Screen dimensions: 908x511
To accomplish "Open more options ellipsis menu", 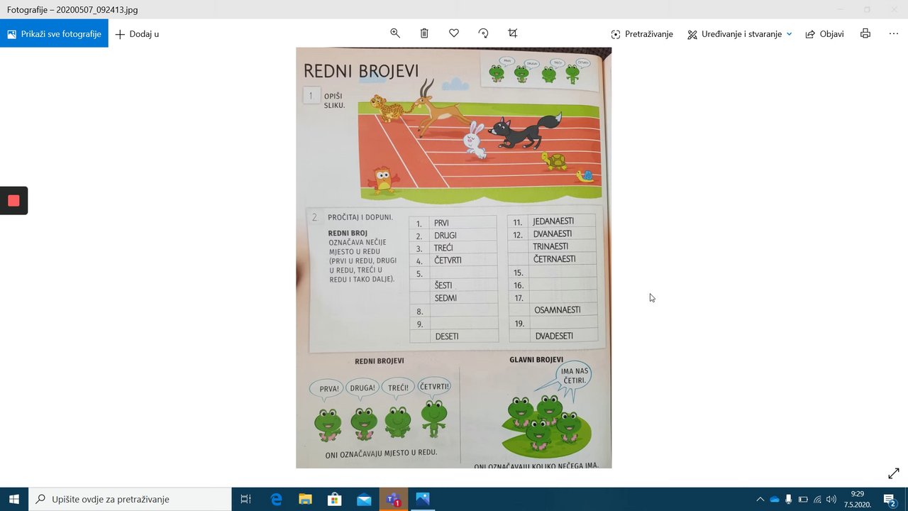I will (893, 33).
